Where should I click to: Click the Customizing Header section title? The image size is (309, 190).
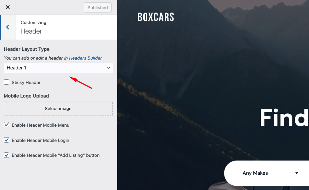click(x=32, y=31)
